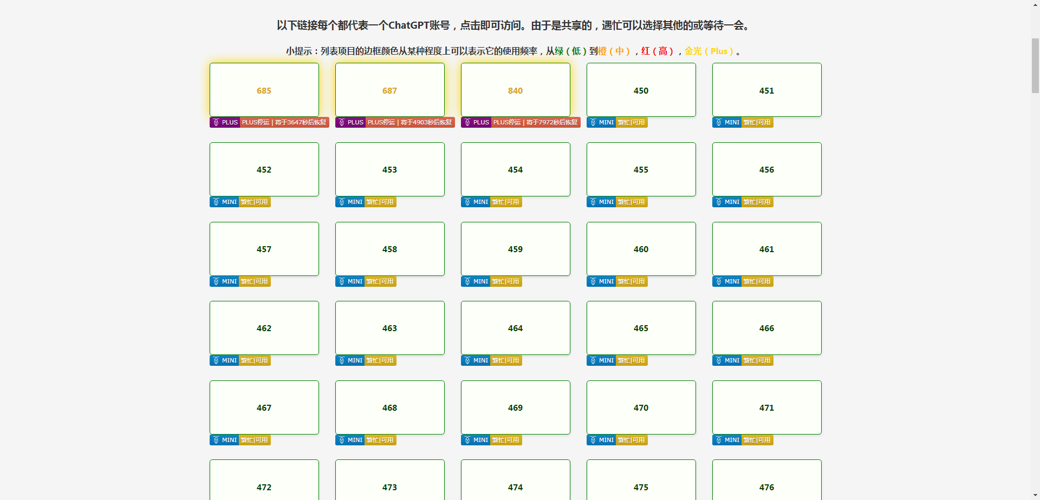Open account card 450
Image resolution: width=1040 pixels, height=500 pixels.
(x=641, y=90)
